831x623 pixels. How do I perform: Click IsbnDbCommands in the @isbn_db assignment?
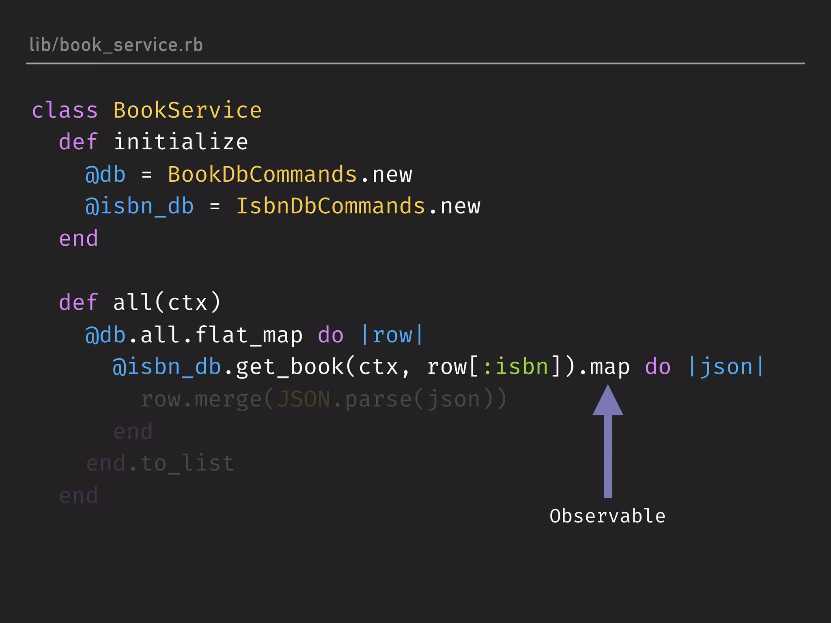(331, 206)
